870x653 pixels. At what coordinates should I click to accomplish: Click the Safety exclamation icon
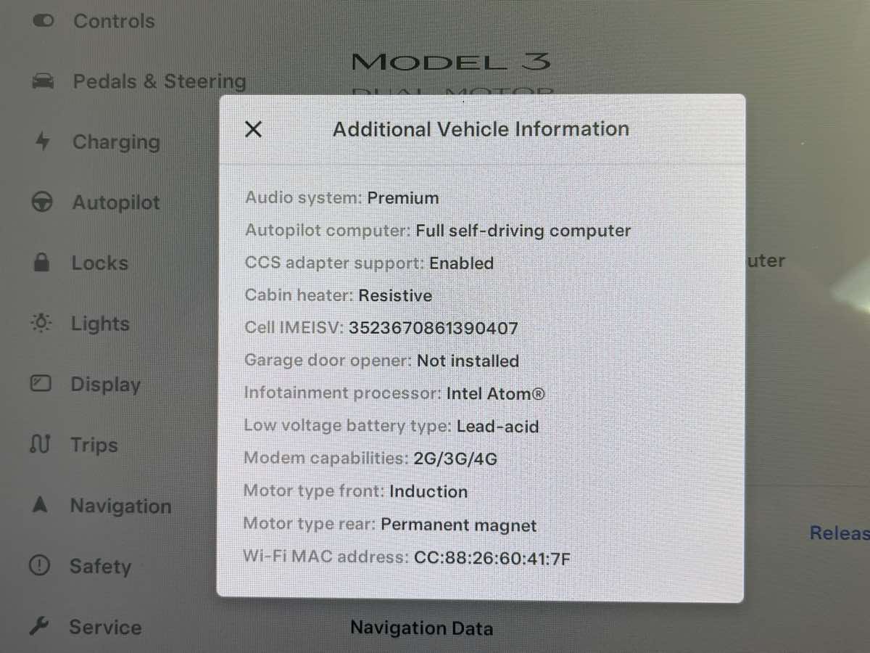(x=39, y=565)
